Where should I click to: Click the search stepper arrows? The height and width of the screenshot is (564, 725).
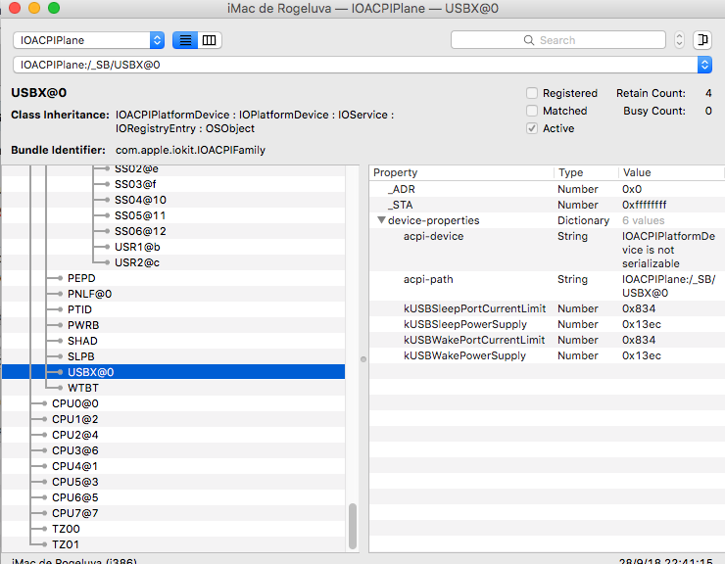pyautogui.click(x=679, y=40)
